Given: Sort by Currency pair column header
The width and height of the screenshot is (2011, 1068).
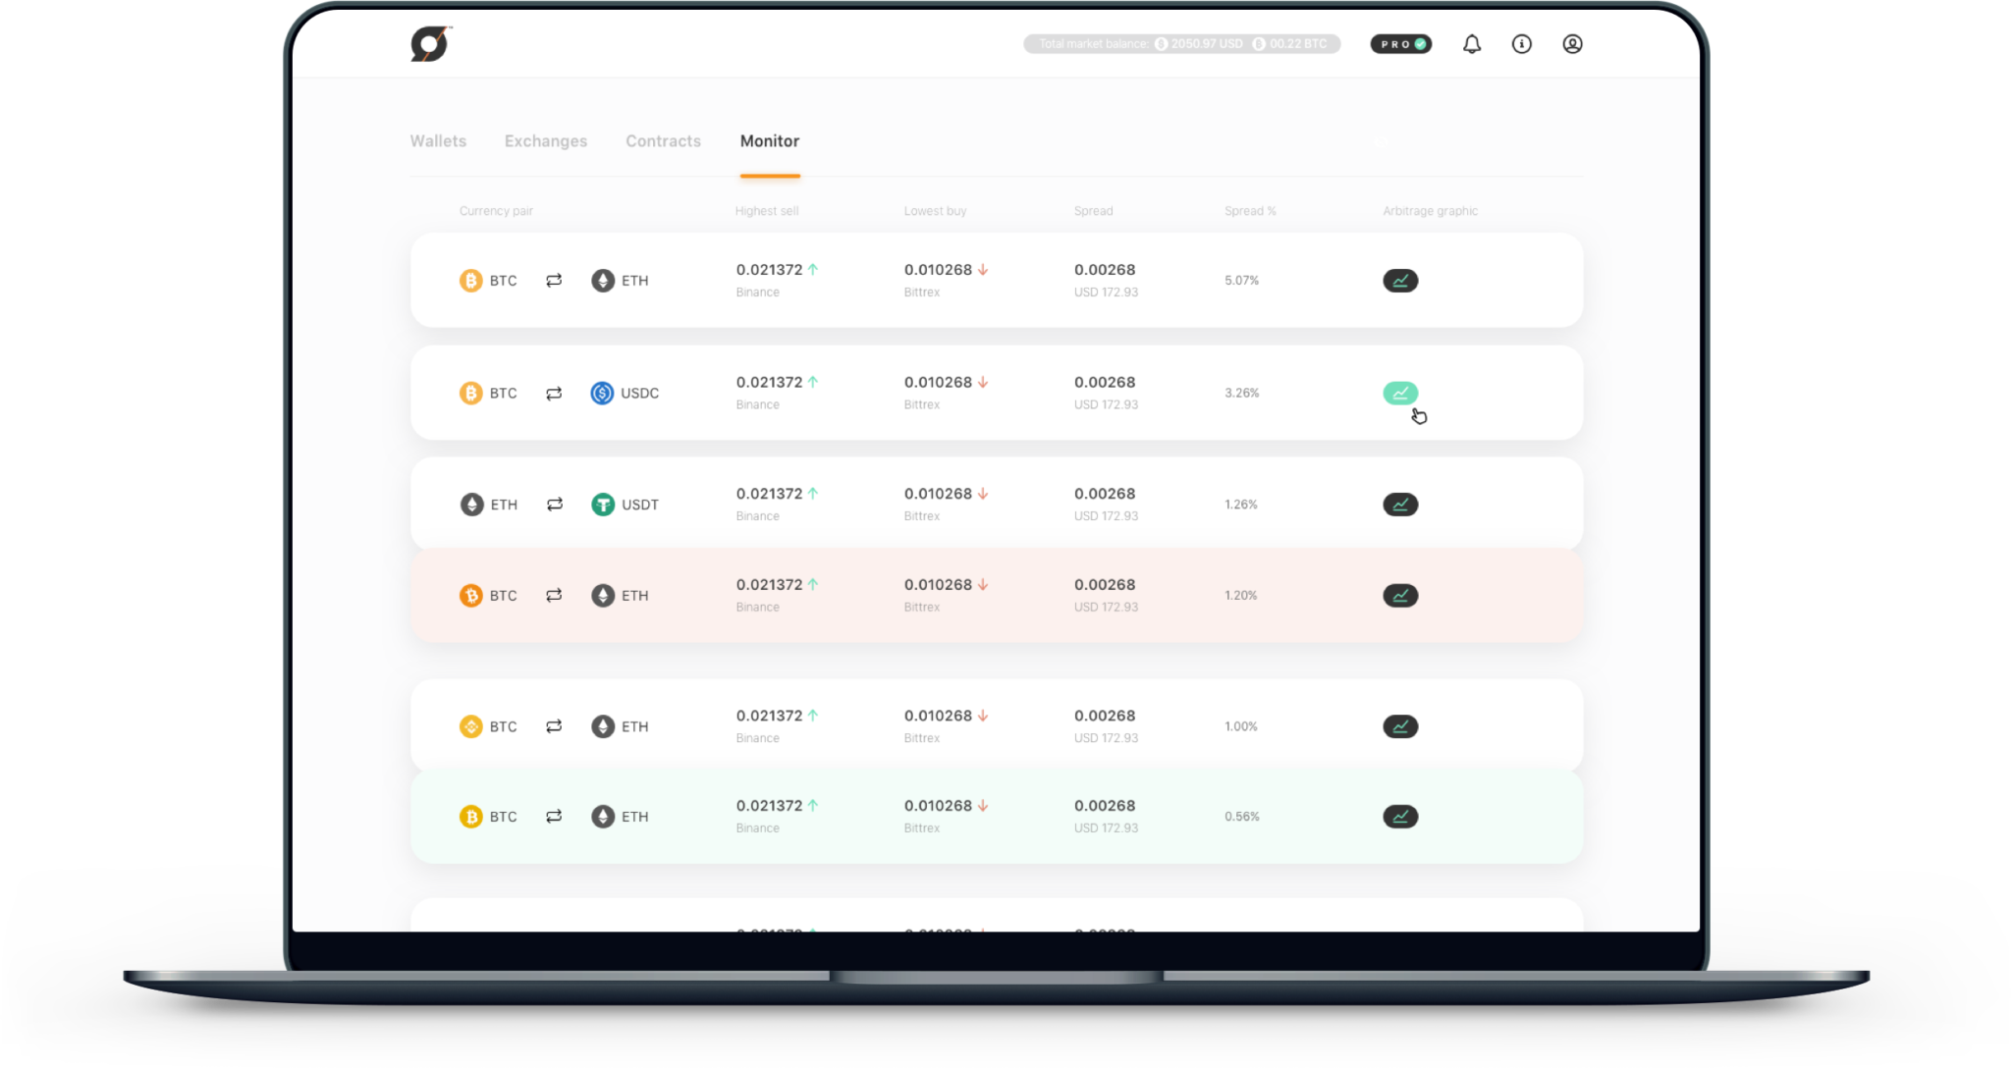Looking at the screenshot, I should [x=496, y=211].
